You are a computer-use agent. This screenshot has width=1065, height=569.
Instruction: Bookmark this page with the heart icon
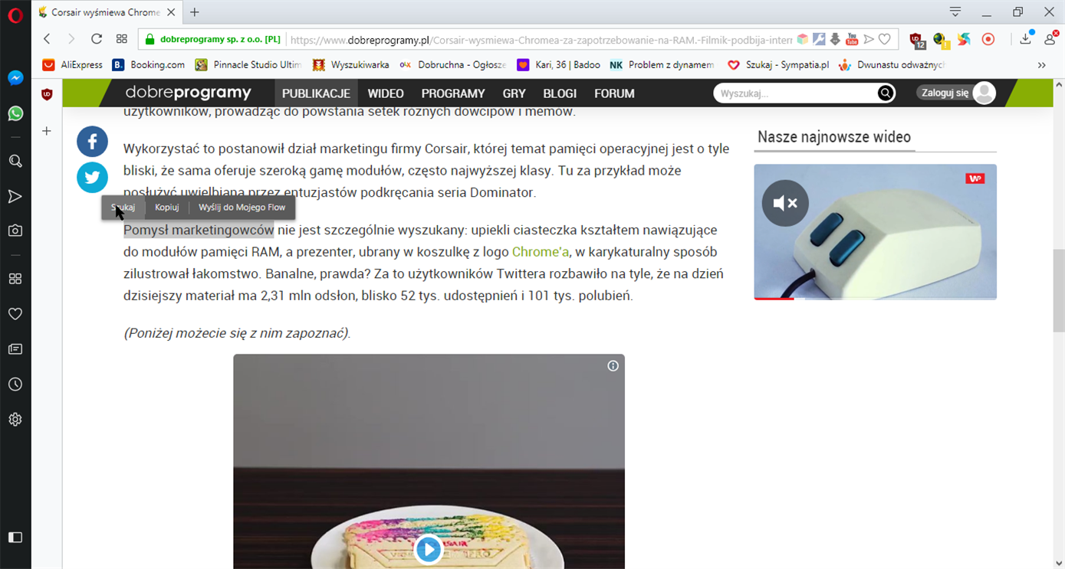885,39
